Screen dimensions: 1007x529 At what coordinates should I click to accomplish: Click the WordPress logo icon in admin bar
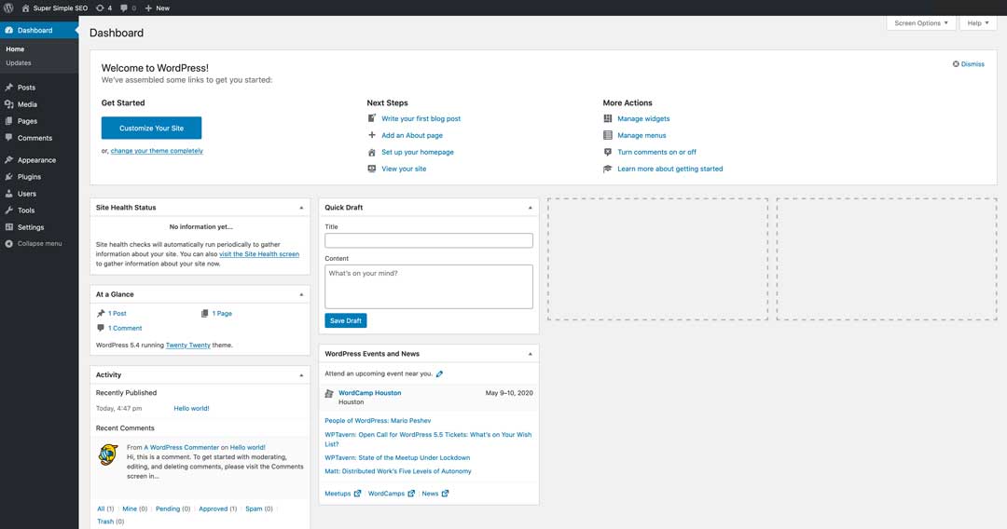click(x=8, y=7)
